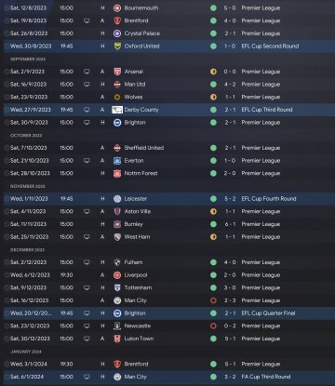
Task: Click the Arsenal club crest
Action: tap(117, 72)
